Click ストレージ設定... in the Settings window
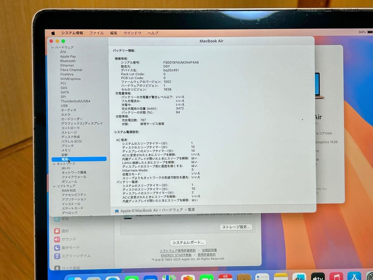This screenshot has width=373, height=280. click(236, 227)
